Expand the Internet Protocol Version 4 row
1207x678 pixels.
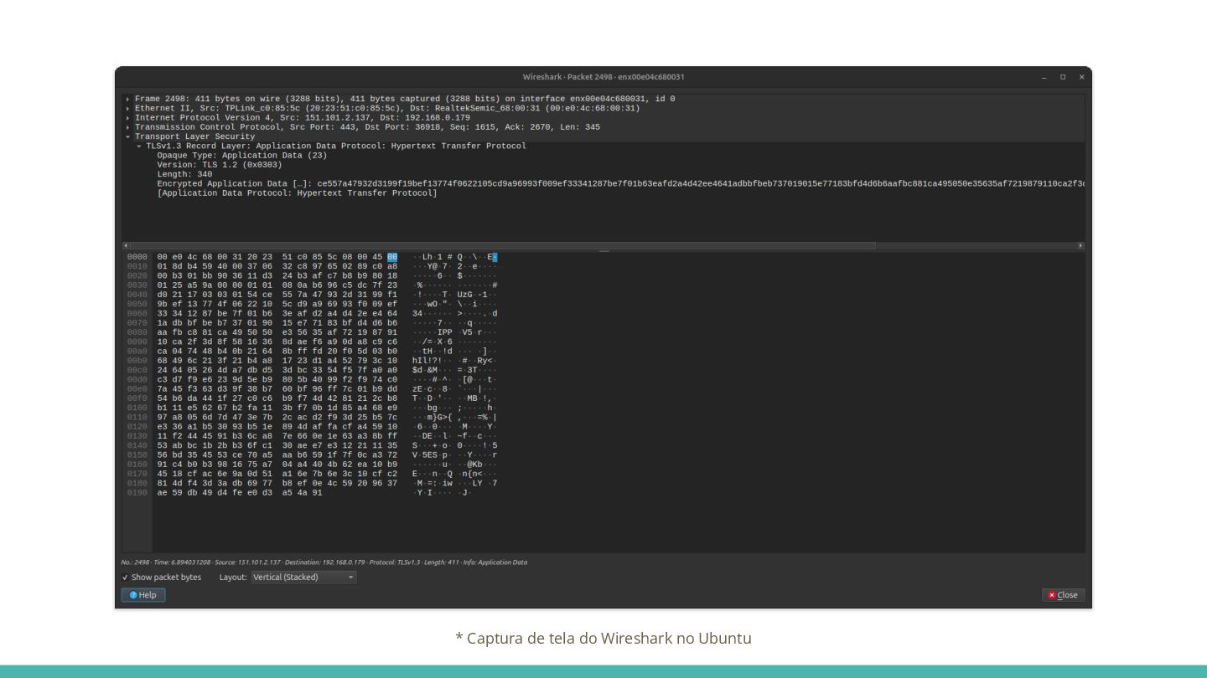128,118
